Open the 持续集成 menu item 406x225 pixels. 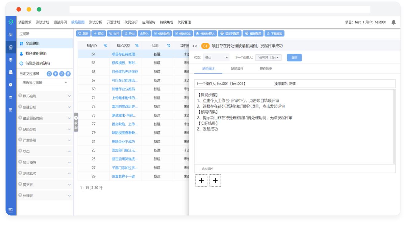click(166, 22)
